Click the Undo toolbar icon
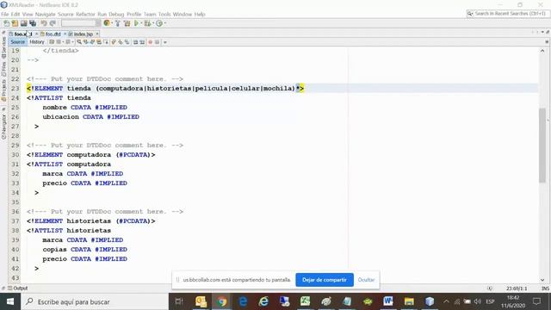 tap(44, 23)
